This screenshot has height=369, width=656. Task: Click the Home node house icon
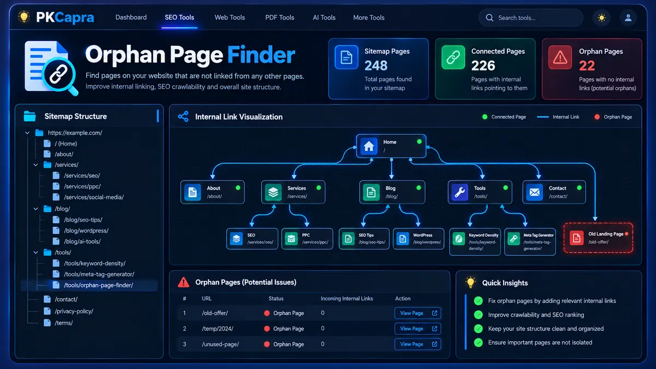point(368,146)
